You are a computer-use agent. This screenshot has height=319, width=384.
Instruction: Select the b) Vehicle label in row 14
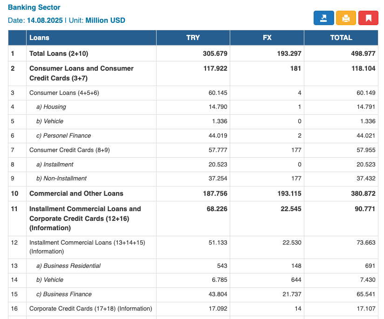pyautogui.click(x=50, y=280)
